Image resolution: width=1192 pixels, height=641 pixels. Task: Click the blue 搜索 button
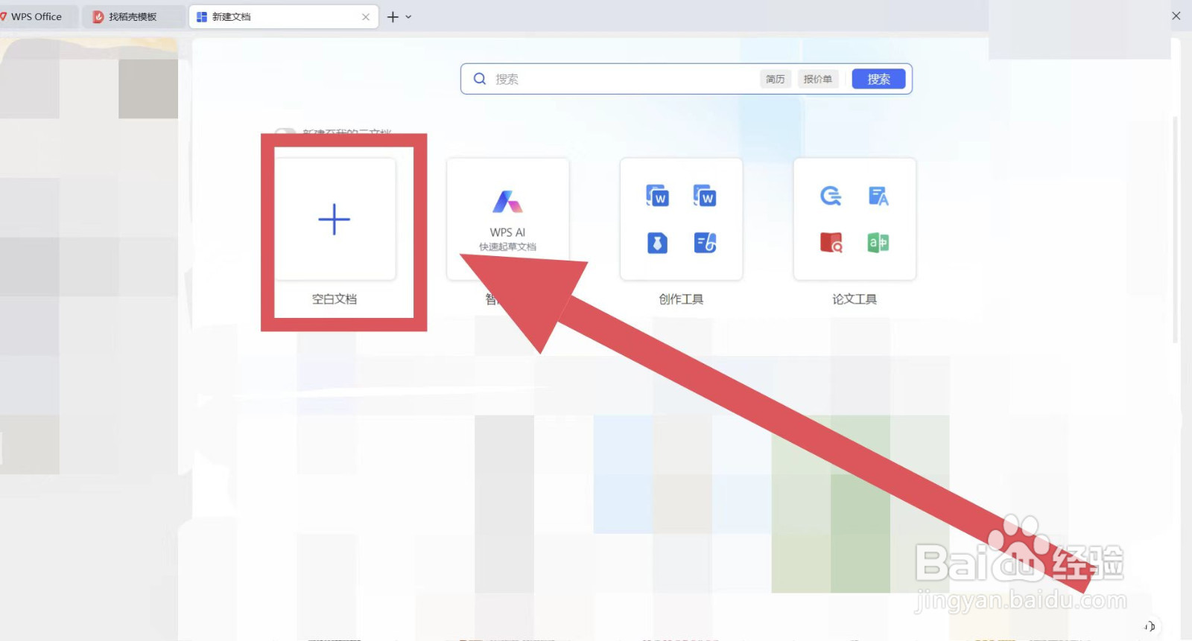click(x=879, y=79)
